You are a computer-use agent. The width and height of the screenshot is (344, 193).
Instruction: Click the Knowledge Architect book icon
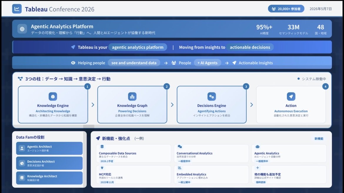pos(22,178)
